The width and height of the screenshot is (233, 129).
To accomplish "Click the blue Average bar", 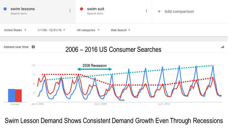I will (11, 96).
